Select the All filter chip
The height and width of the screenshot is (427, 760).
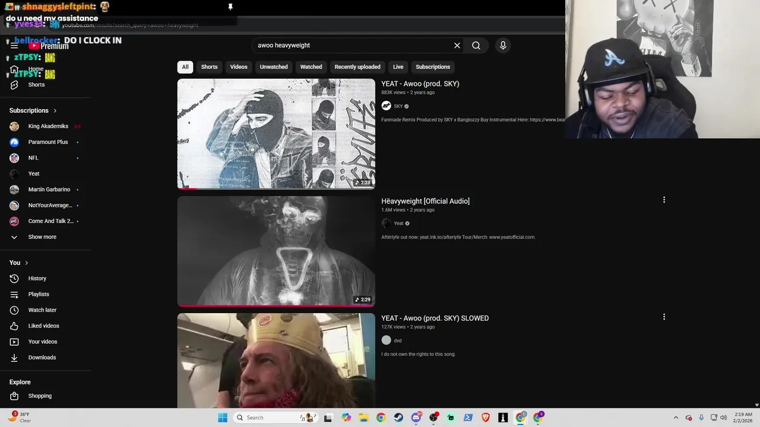click(x=185, y=67)
